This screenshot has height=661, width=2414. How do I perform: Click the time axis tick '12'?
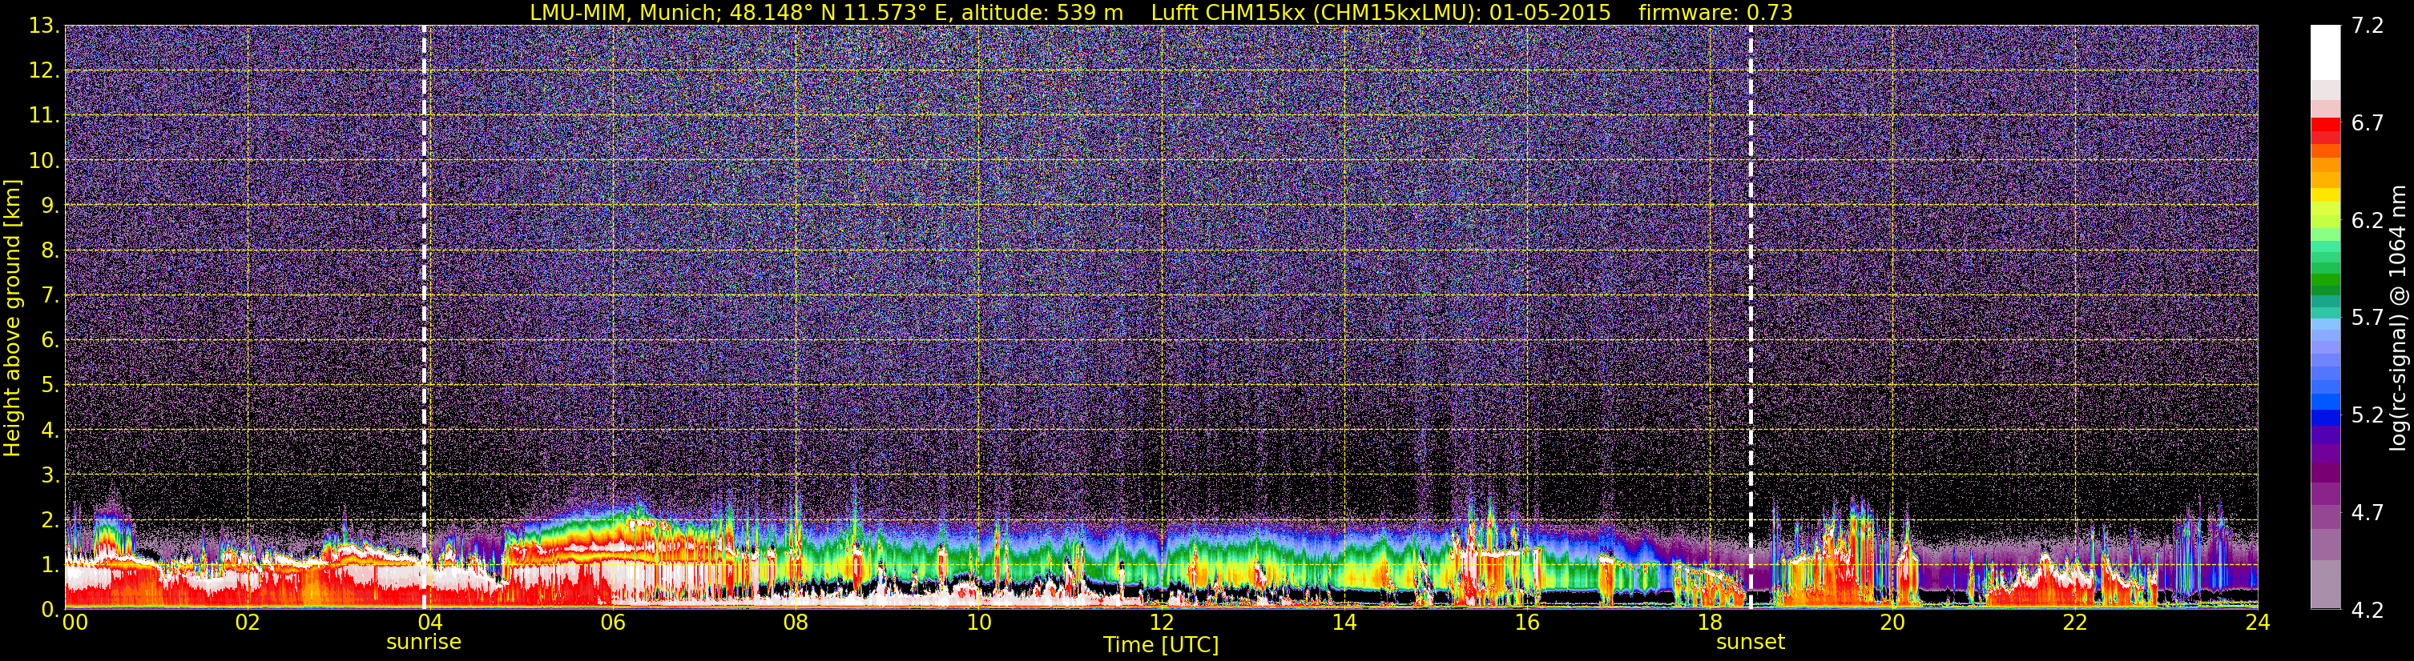click(1161, 623)
